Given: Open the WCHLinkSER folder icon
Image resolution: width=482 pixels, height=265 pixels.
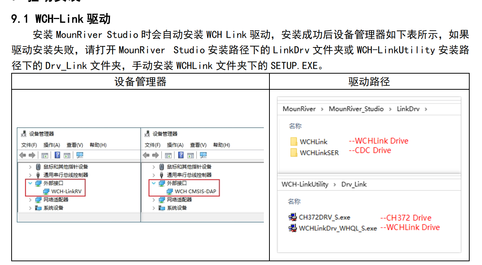Looking at the screenshot, I should tap(294, 152).
